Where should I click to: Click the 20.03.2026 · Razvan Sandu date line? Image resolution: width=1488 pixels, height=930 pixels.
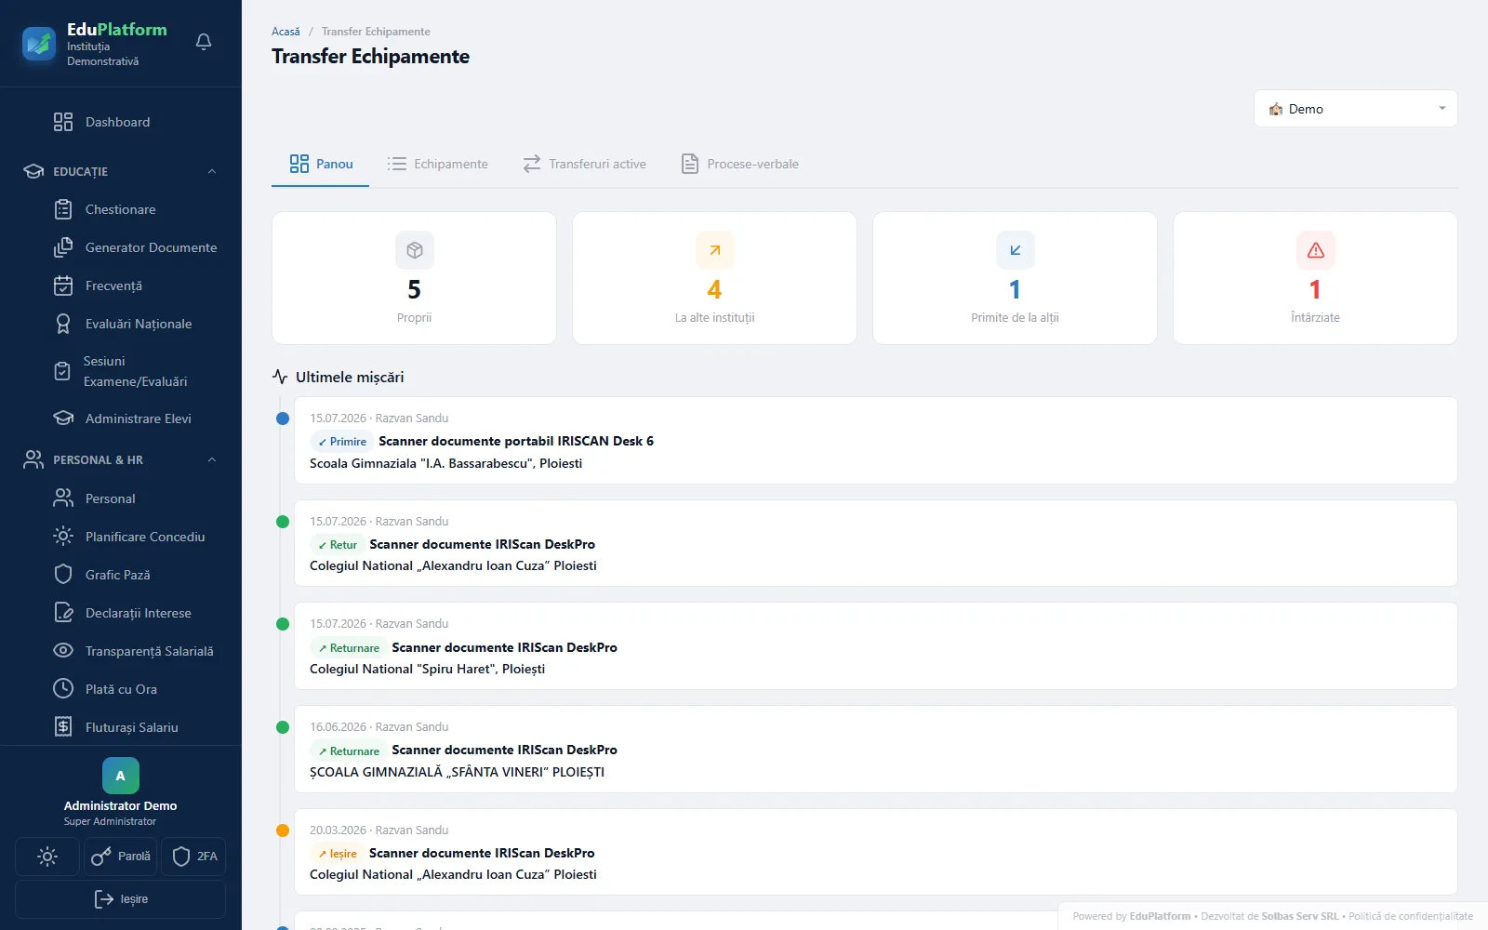[x=379, y=830]
